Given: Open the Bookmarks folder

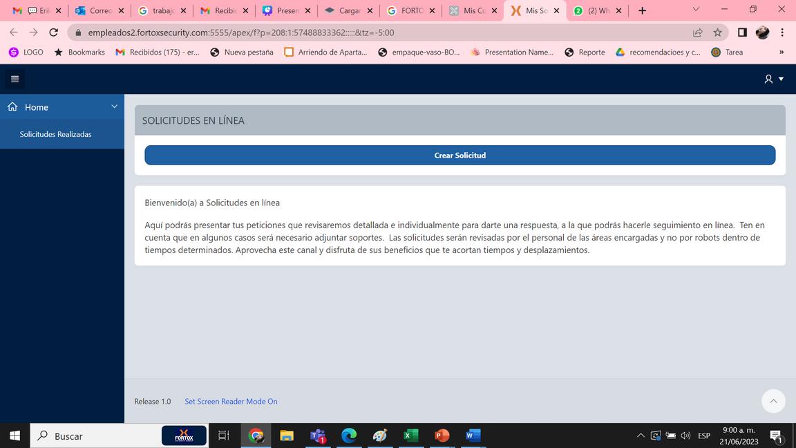Looking at the screenshot, I should point(79,52).
